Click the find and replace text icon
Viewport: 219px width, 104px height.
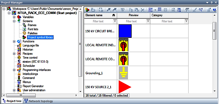point(201,10)
